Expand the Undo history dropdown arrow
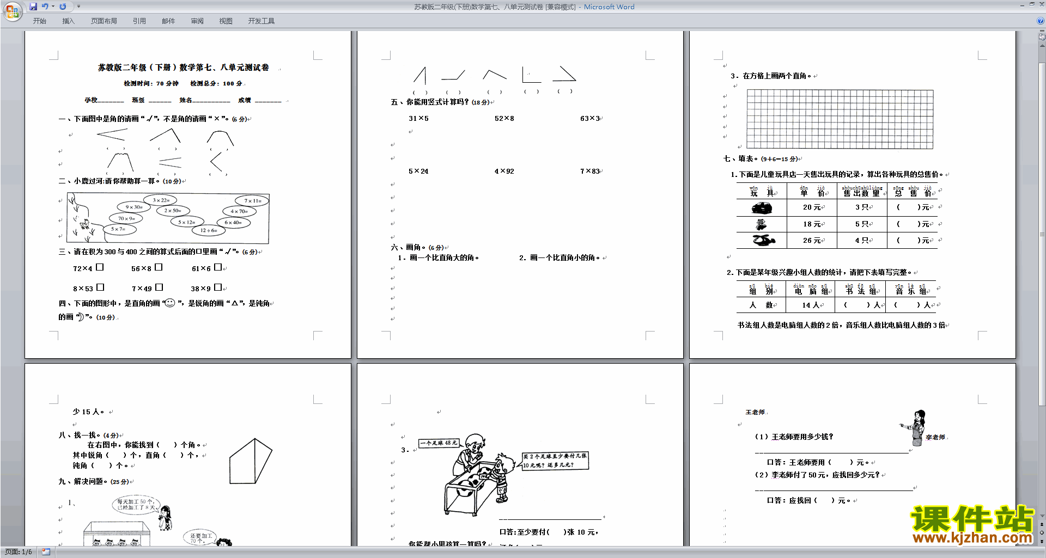 click(53, 7)
